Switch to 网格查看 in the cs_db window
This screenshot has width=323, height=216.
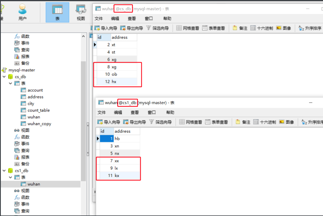tap(188, 28)
